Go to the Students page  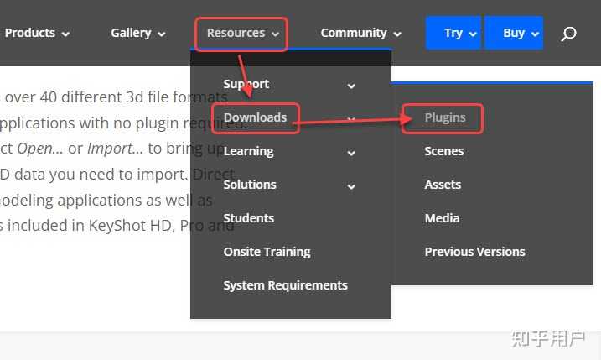pyautogui.click(x=248, y=218)
